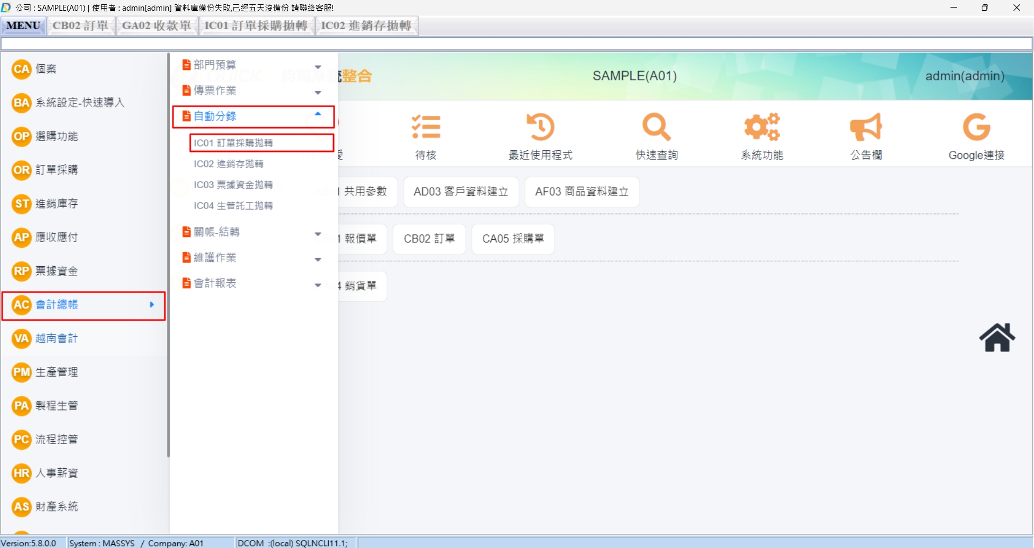Open IC02 進銷存拋轉 from the submenu
This screenshot has width=1034, height=548.
(228, 164)
